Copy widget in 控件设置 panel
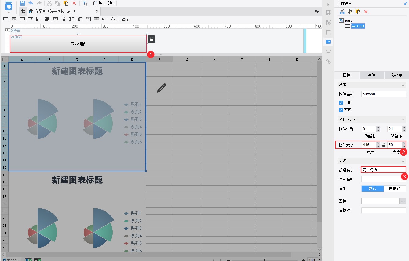Viewport: 409px width, 261px height. pos(350,12)
